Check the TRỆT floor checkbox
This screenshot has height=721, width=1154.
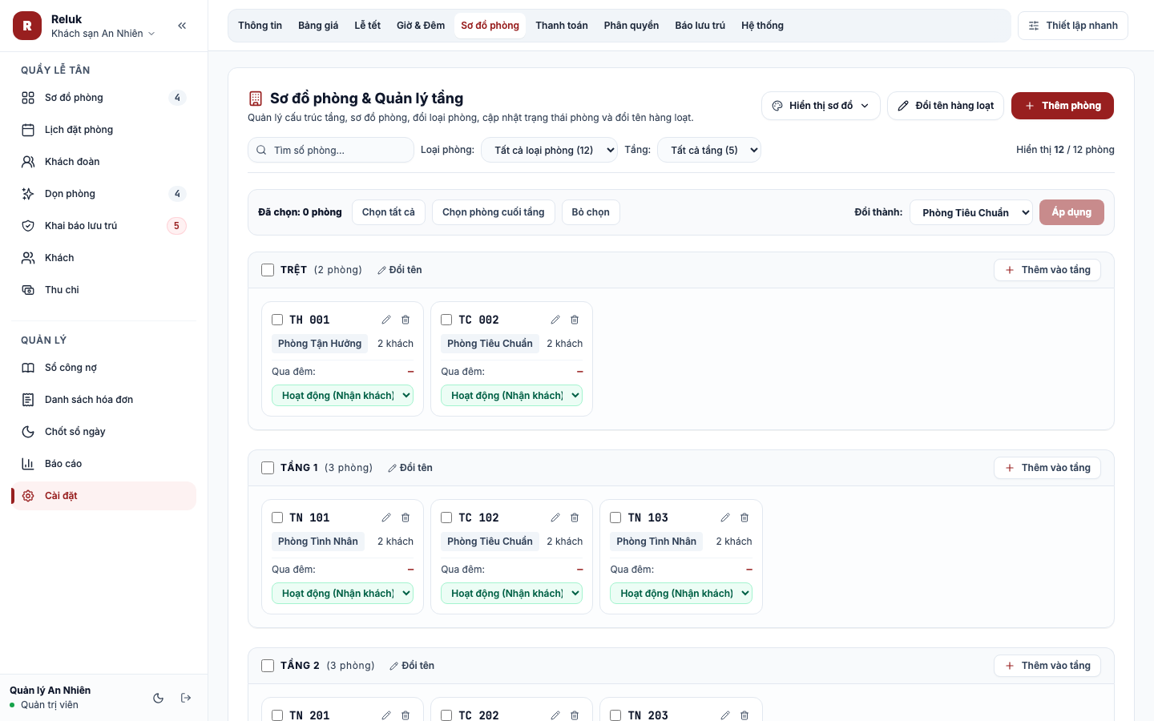coord(268,270)
